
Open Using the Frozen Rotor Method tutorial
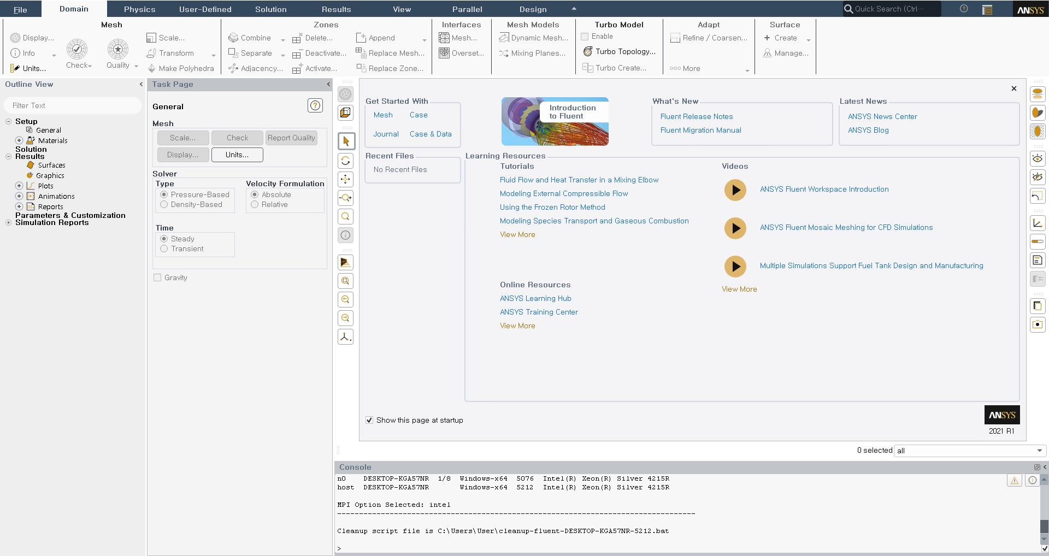tap(552, 207)
